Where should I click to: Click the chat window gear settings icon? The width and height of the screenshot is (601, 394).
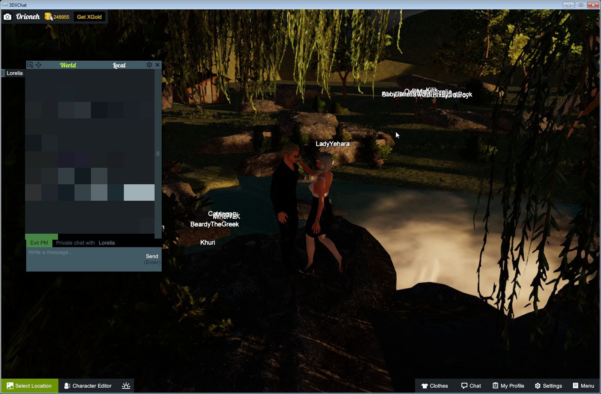click(149, 64)
